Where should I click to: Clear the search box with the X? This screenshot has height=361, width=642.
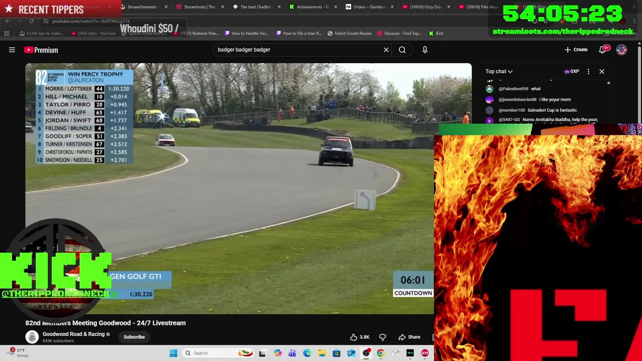click(386, 50)
